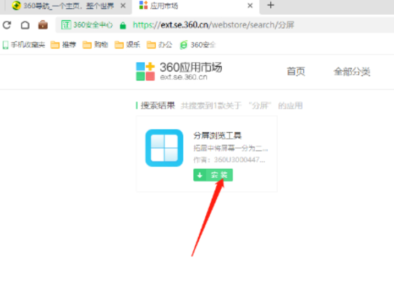394x296 pixels.
Task: Click the author text 作者: 360U3000447
Action: [229, 160]
